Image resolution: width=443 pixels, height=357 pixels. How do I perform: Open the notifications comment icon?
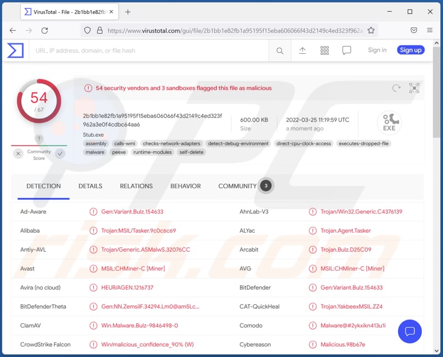coord(347,50)
